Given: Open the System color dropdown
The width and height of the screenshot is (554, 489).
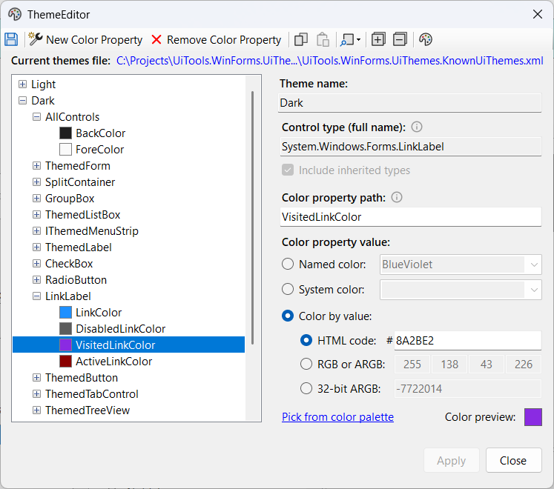Looking at the screenshot, I should pos(534,290).
